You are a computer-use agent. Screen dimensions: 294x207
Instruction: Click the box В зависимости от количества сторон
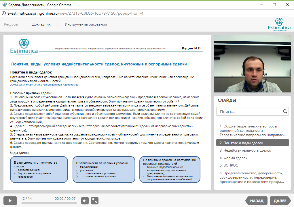coord(39,169)
